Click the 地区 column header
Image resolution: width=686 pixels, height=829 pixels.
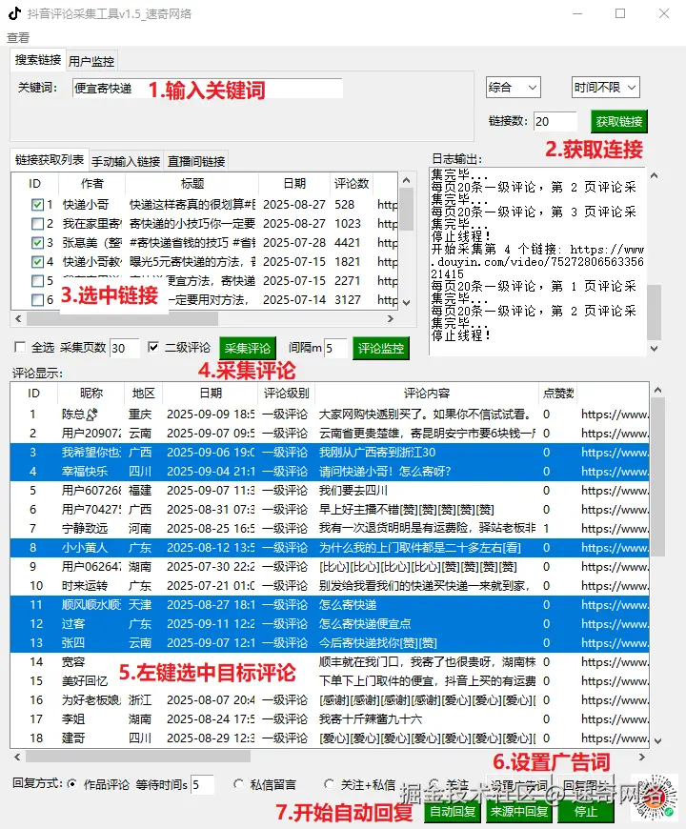(x=143, y=394)
